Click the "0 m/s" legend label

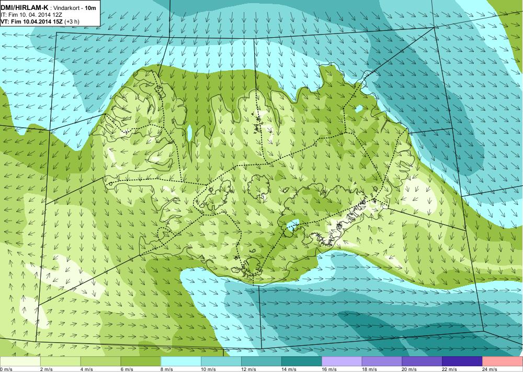click(6, 369)
